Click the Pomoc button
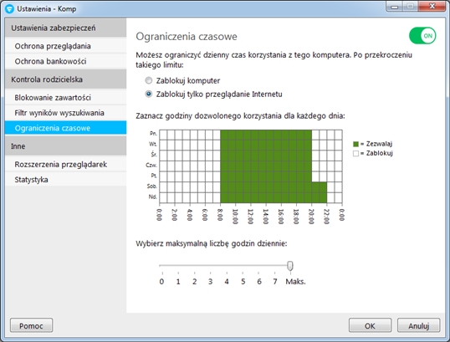 tap(31, 325)
